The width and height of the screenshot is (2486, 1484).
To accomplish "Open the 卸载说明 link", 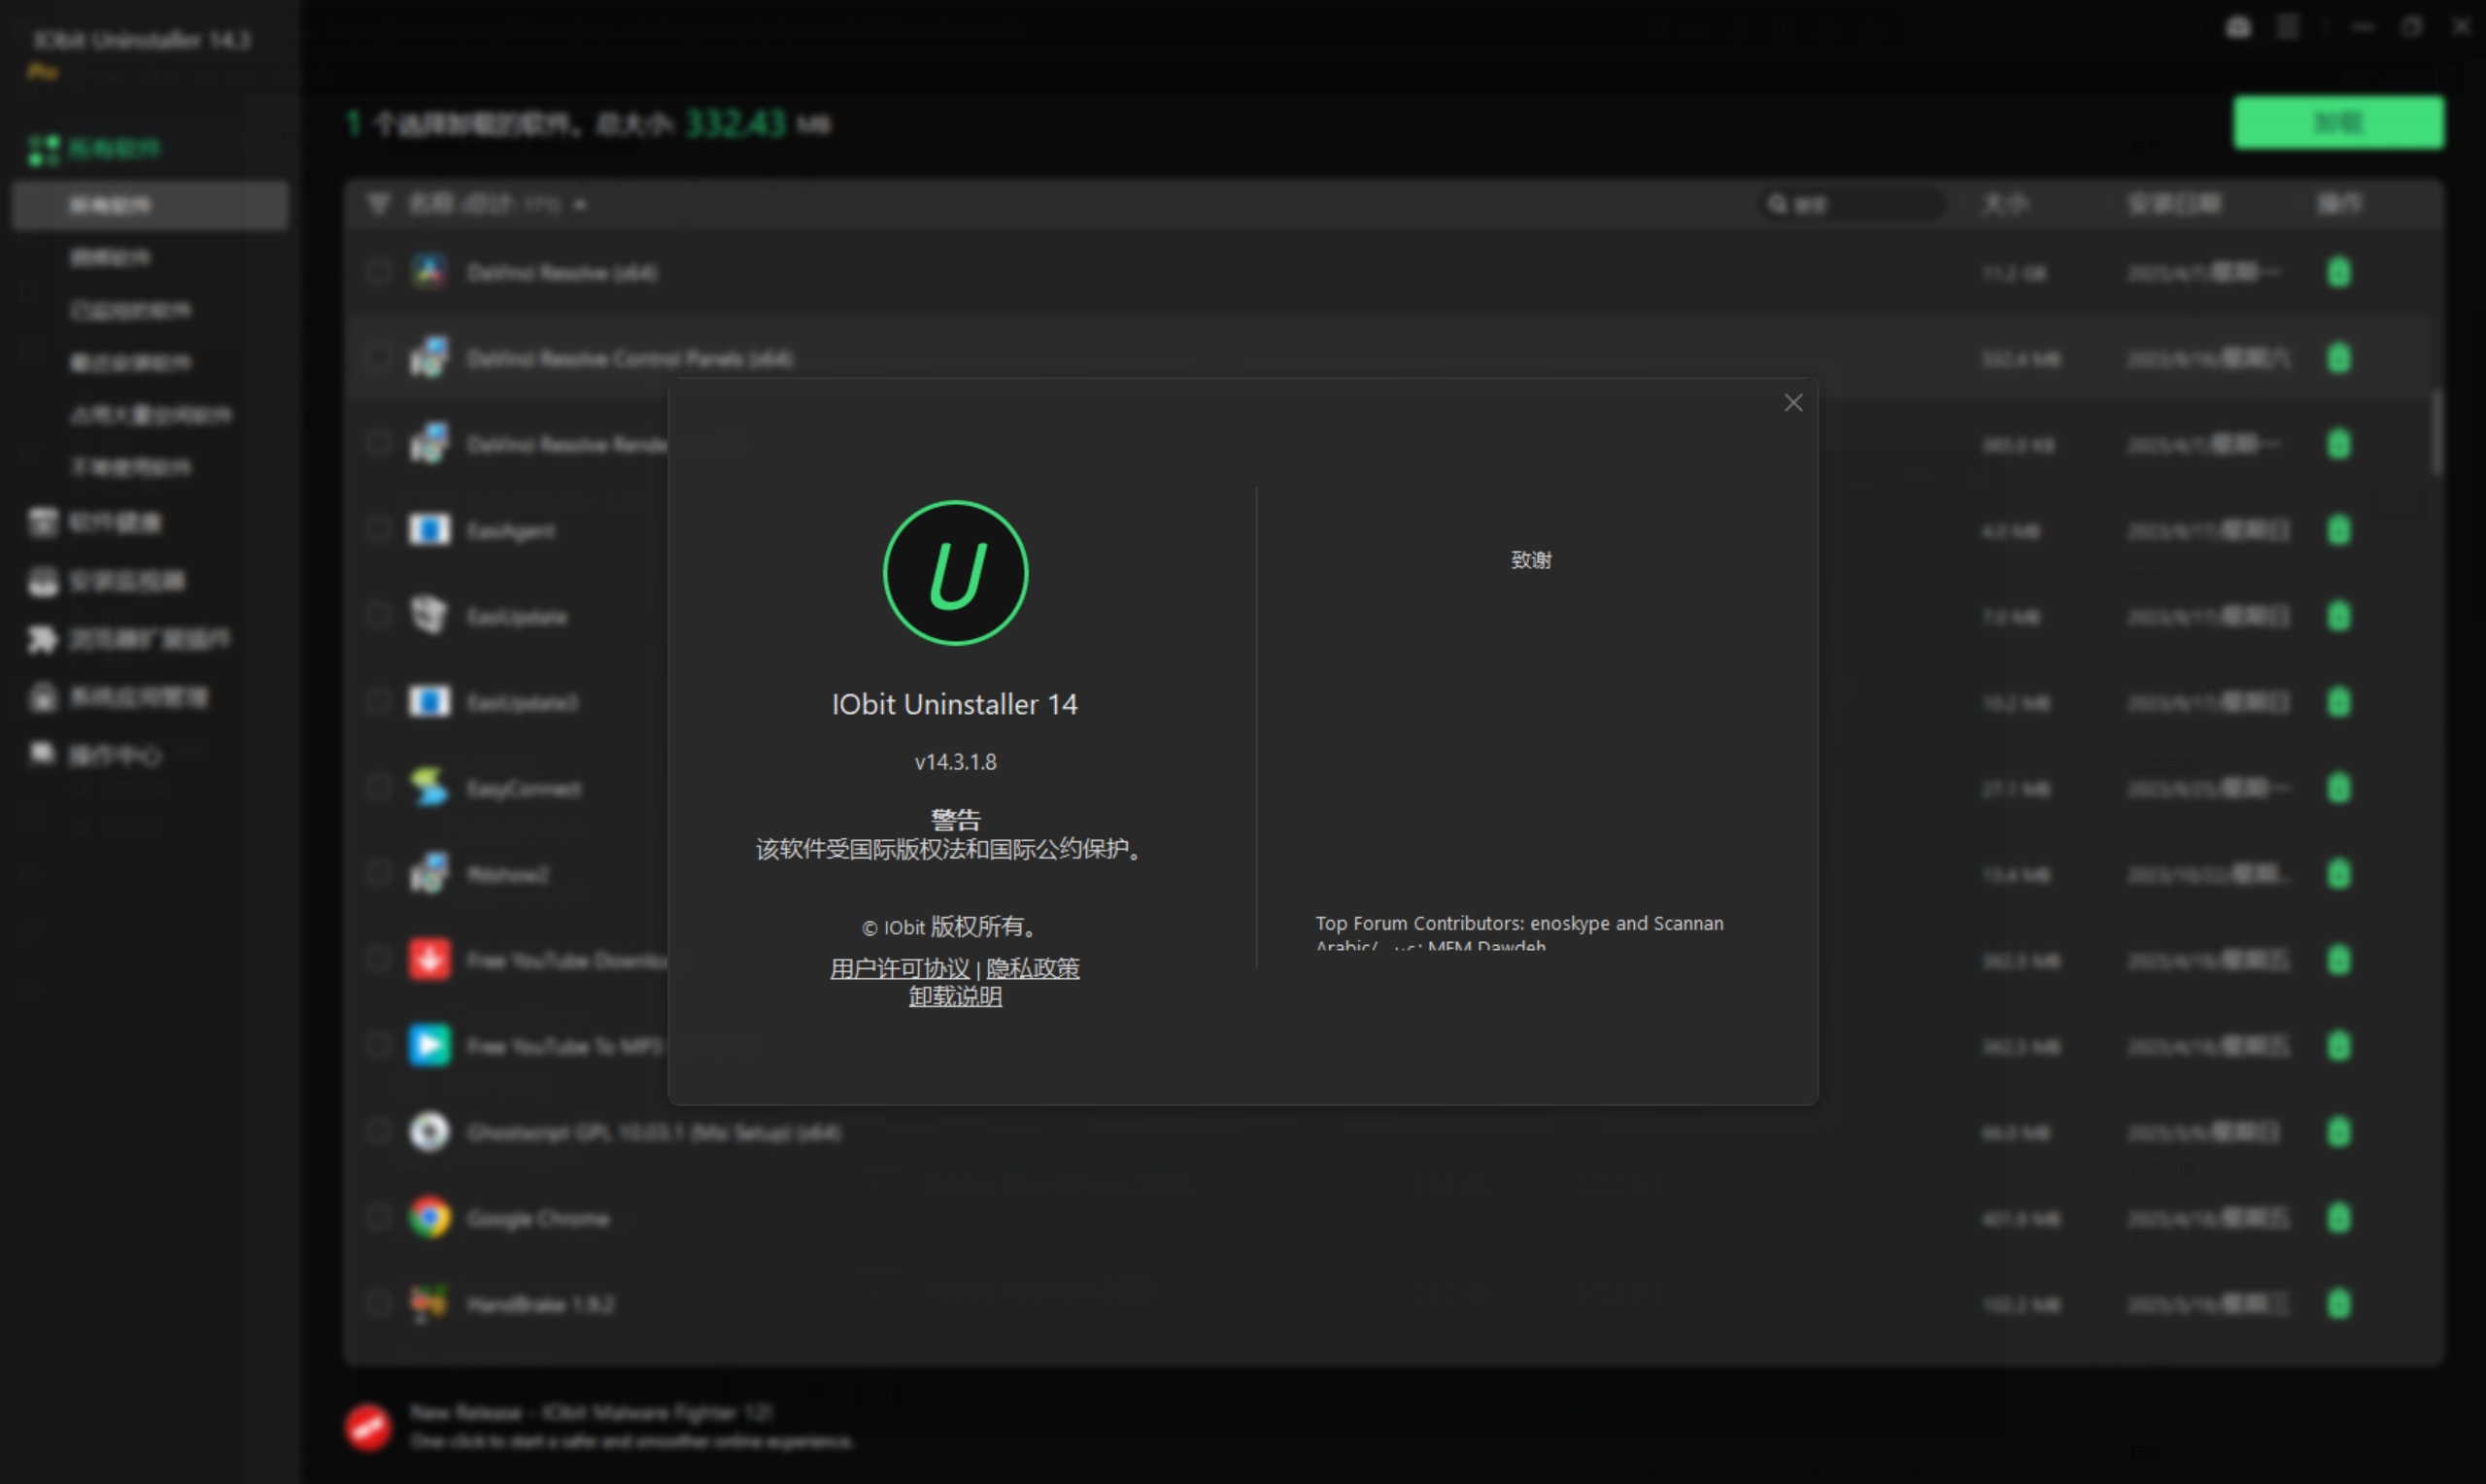I will click(955, 996).
